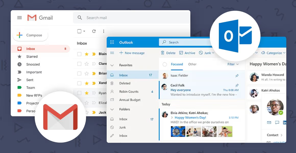The image size is (296, 153).
Task: Check the checkbox next to Blain's email
Action: coord(79,54)
